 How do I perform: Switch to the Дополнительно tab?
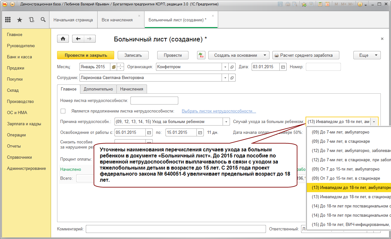coord(98,89)
